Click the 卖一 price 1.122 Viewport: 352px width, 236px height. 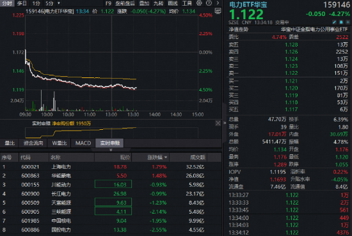pyautogui.click(x=291, y=73)
